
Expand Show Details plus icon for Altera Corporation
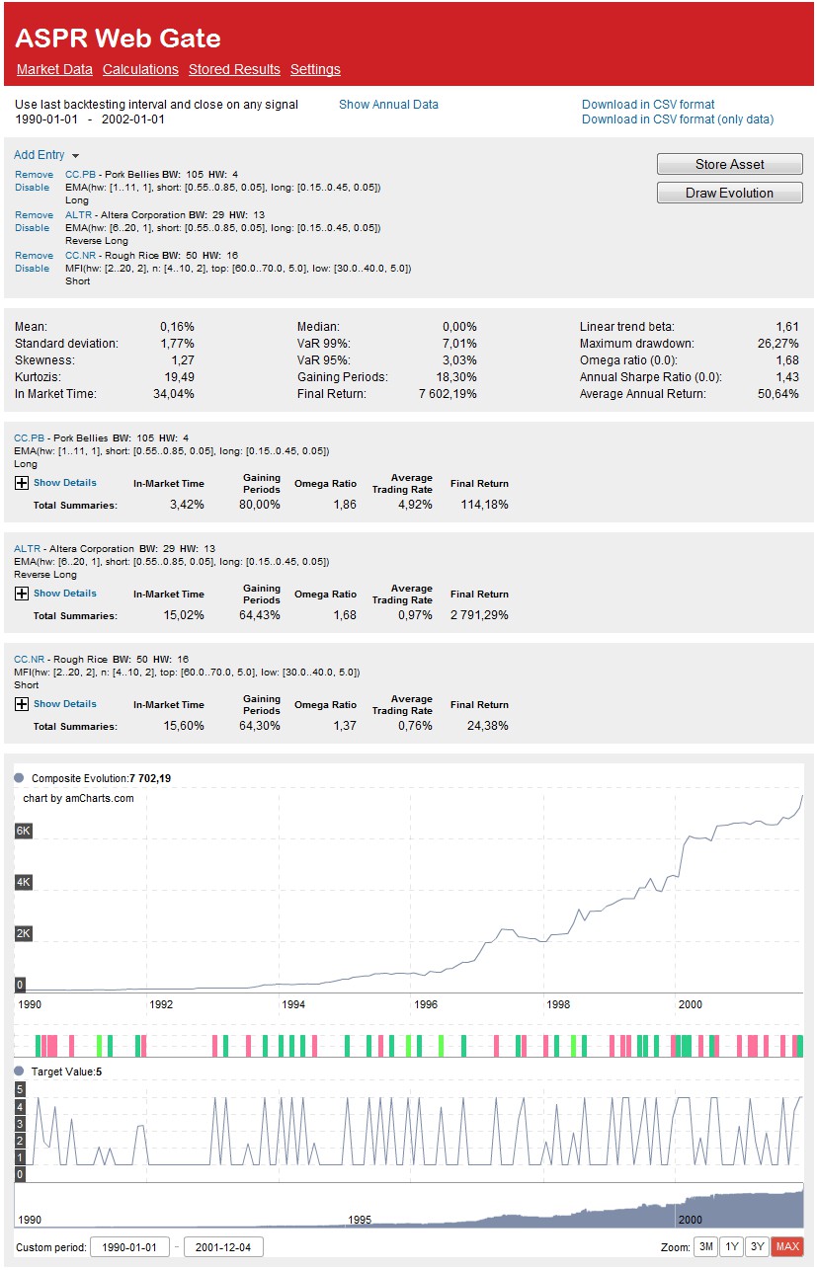22,594
